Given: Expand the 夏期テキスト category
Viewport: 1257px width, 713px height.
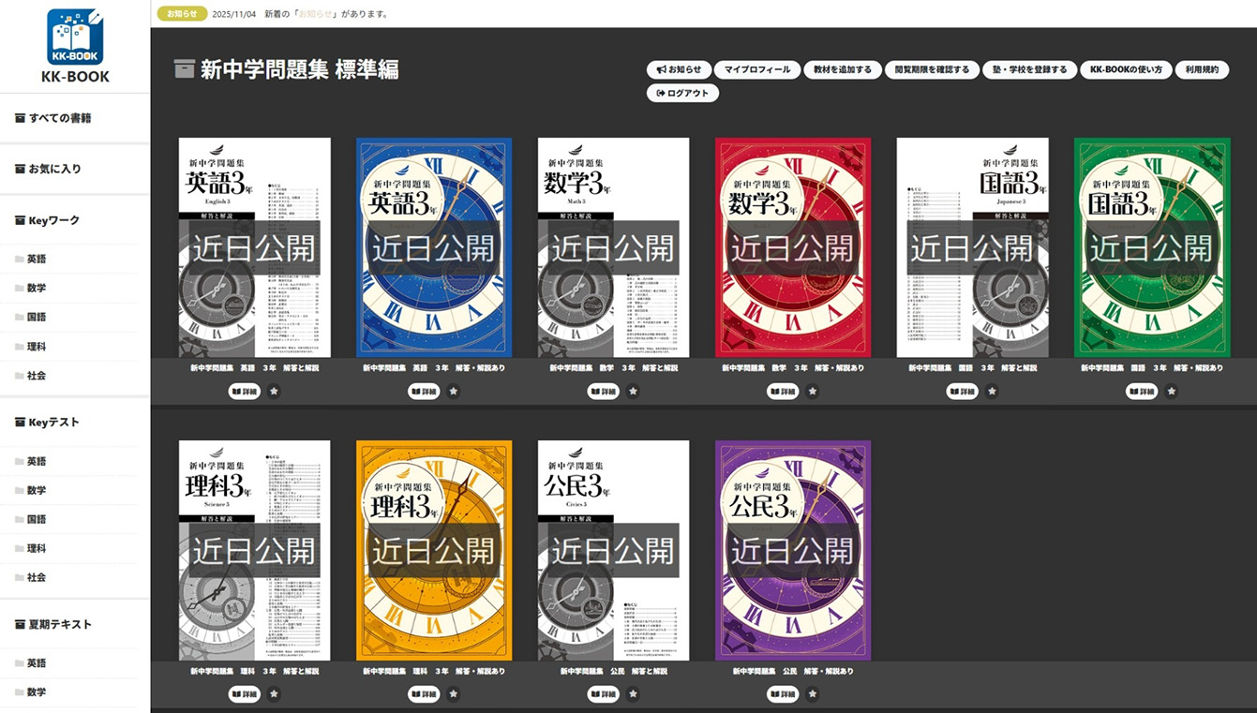Looking at the screenshot, I should (59, 624).
